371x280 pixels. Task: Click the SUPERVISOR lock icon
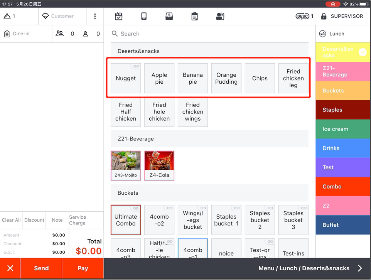pyautogui.click(x=324, y=16)
